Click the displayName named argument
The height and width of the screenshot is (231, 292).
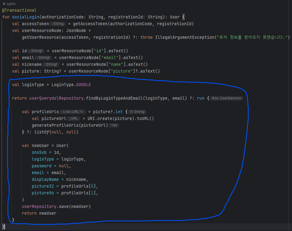point(45,180)
